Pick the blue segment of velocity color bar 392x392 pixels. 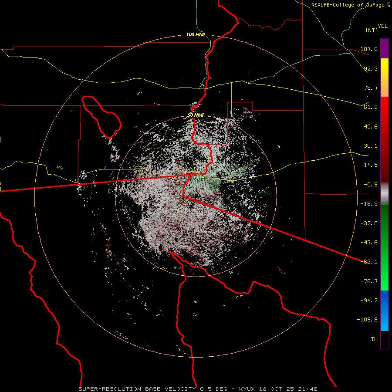385,311
